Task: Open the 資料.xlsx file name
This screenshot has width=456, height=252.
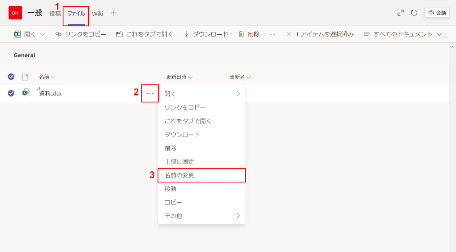Action: (x=50, y=94)
